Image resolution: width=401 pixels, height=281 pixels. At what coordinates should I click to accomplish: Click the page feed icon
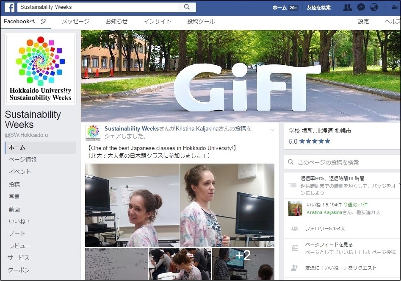tap(295, 248)
